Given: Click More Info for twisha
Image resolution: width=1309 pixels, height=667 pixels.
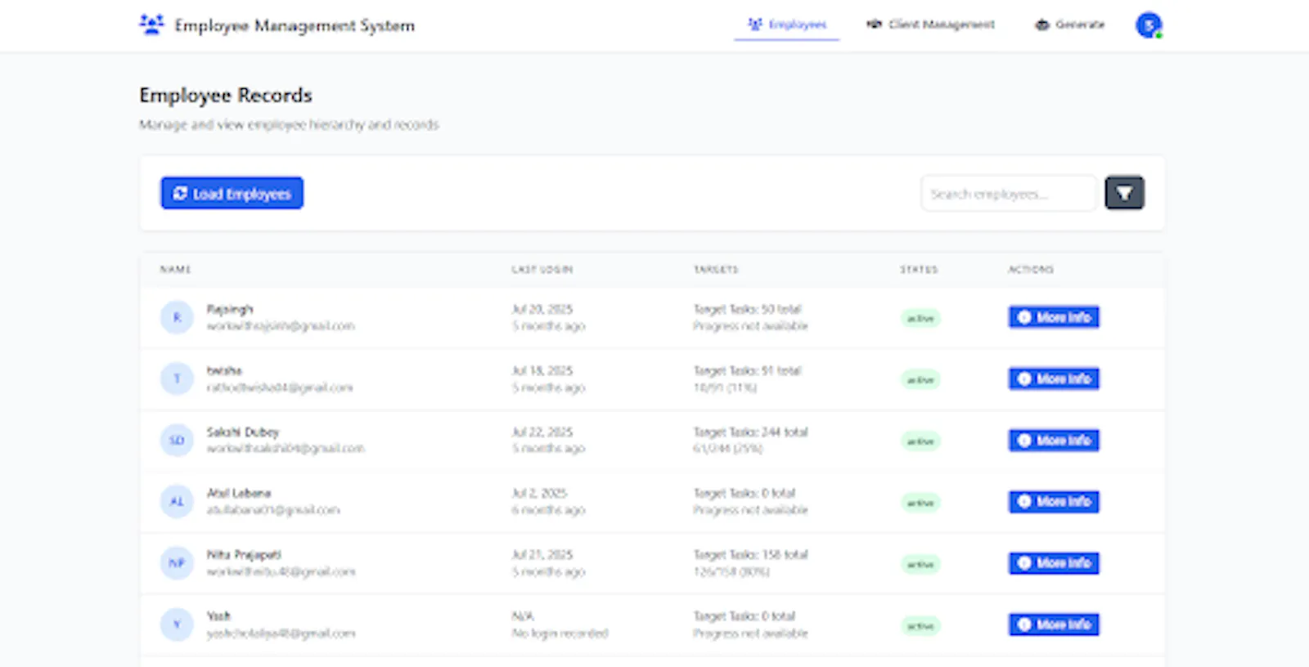Looking at the screenshot, I should [x=1054, y=378].
